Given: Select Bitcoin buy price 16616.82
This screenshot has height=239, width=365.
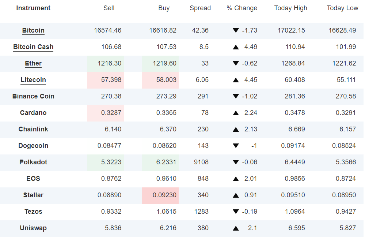Looking at the screenshot, I should [163, 30].
